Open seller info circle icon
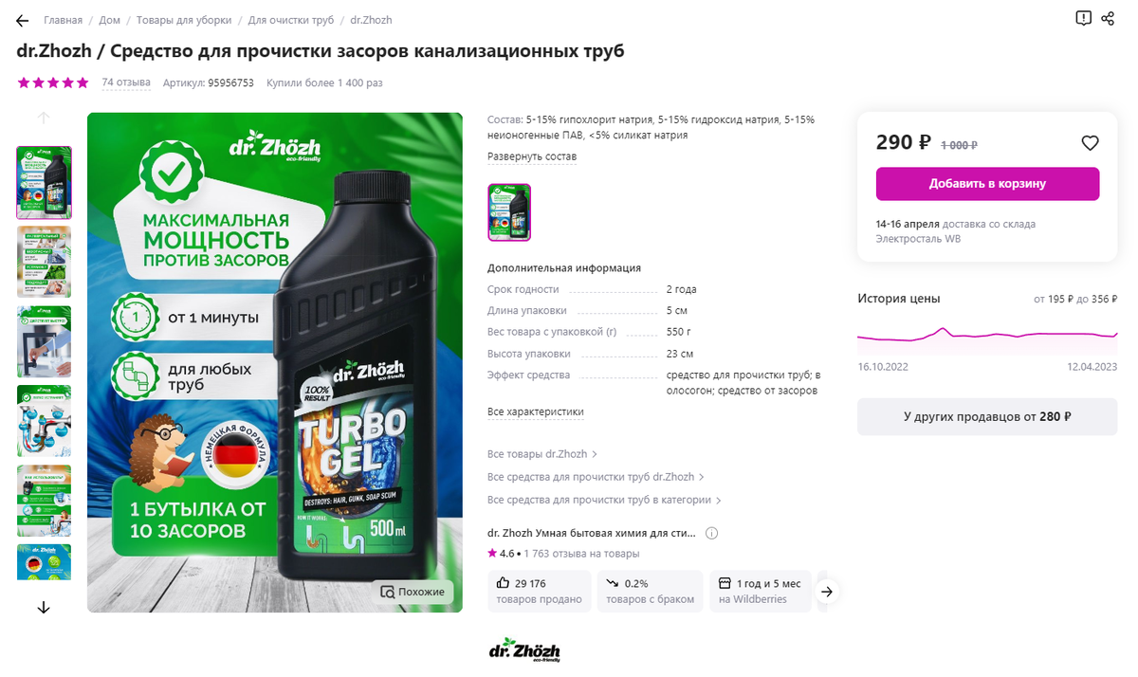Image resolution: width=1138 pixels, height=677 pixels. [712, 533]
